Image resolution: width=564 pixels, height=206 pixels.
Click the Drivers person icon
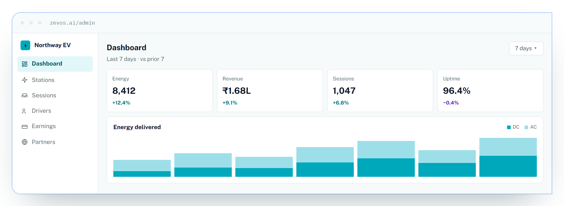point(24,111)
